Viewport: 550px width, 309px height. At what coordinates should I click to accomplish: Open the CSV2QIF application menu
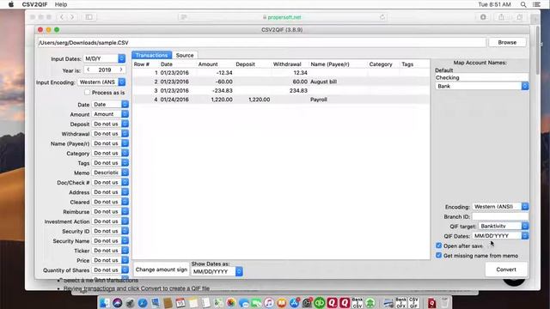click(x=34, y=4)
